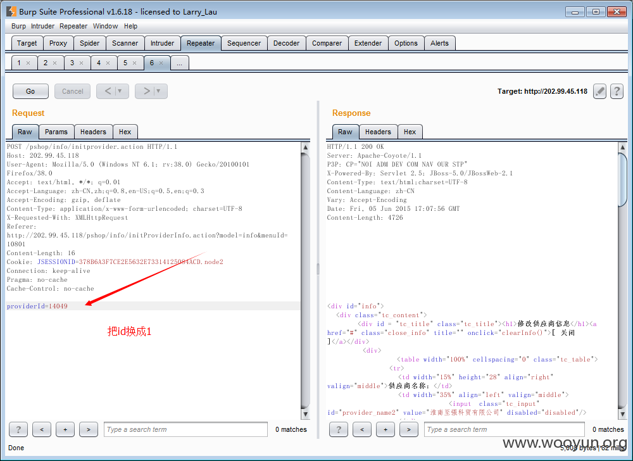
Task: Close Repeater tab 1
Action: [x=28, y=63]
